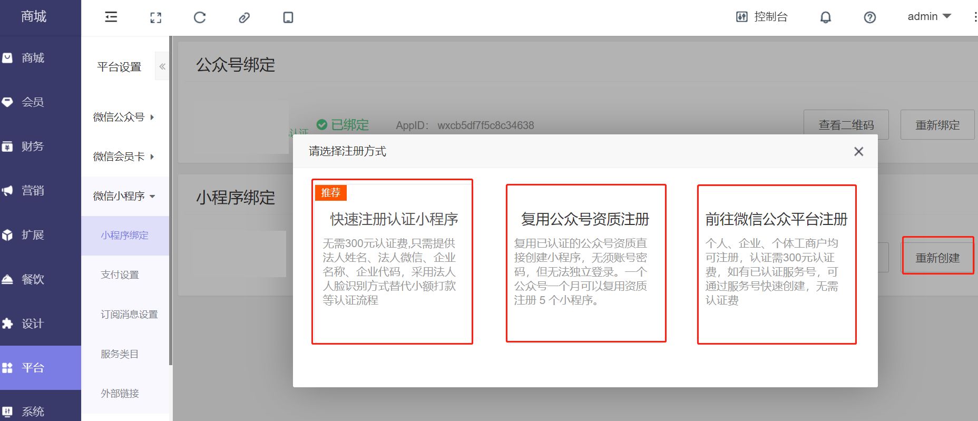Expand the 微信会员卡 submenu

click(x=124, y=156)
